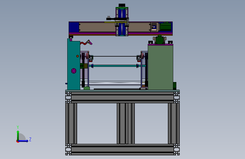The width and height of the screenshot is (245, 159).
Task: Select the black motor knob atop vertical slide
Action: tap(122, 5)
